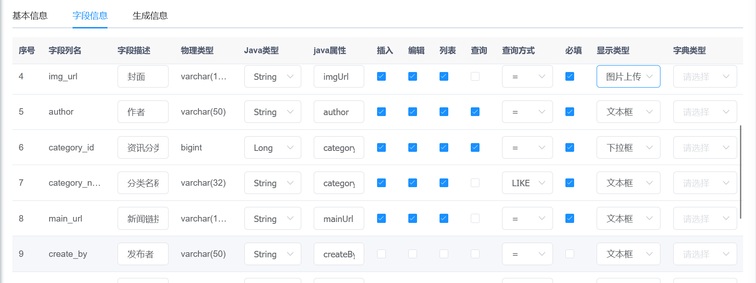Click the 封面 field description input
756x283 pixels.
click(143, 77)
